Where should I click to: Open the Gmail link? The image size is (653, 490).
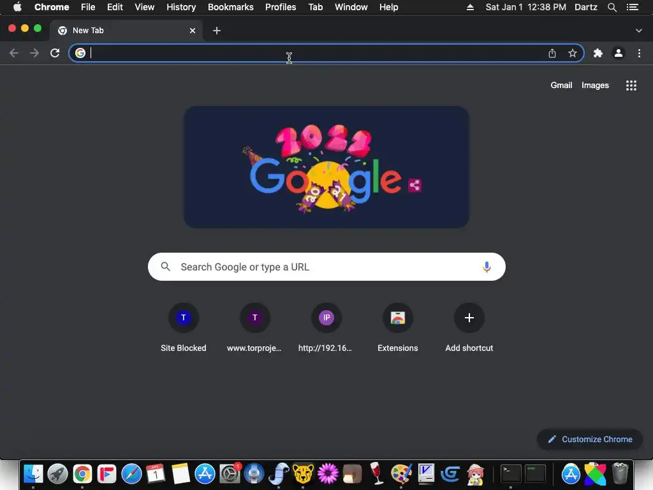click(561, 85)
